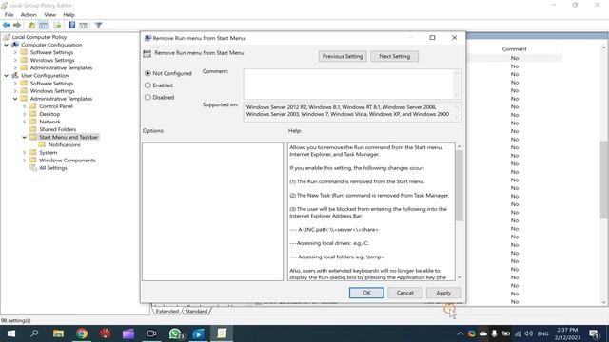Toggle Show/Hide Console Tree toolbar icon
This screenshot has width=609, height=342.
44,26
